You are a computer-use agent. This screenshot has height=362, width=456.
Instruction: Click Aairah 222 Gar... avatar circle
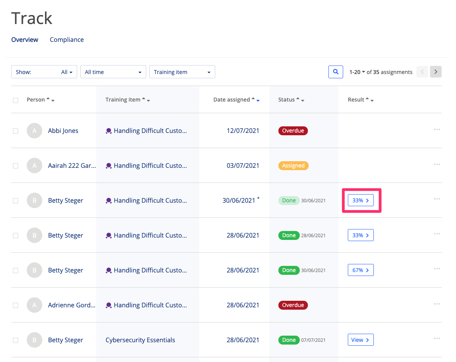coord(34,165)
